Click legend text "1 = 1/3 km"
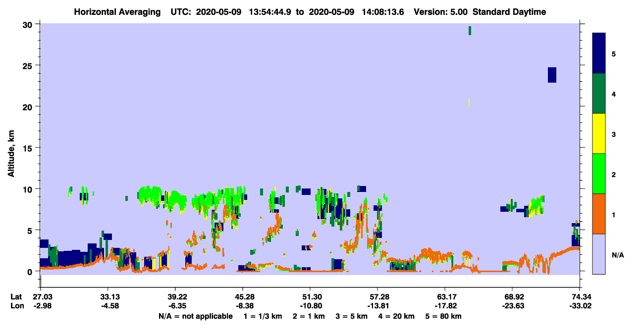 (x=264, y=316)
